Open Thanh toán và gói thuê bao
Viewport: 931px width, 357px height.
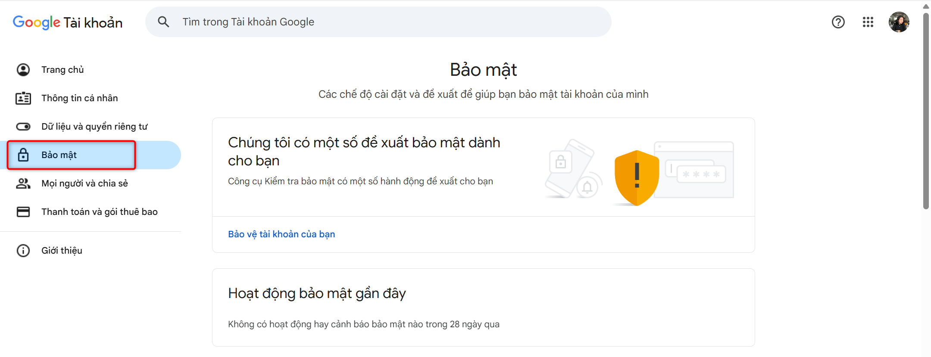click(100, 212)
